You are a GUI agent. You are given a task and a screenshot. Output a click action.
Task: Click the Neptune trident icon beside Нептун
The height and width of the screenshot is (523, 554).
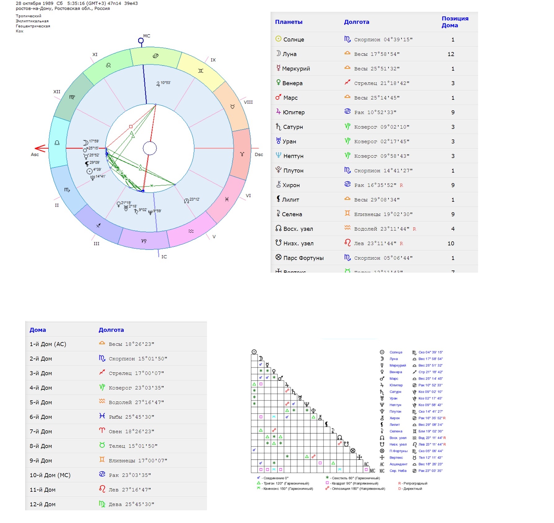click(278, 155)
